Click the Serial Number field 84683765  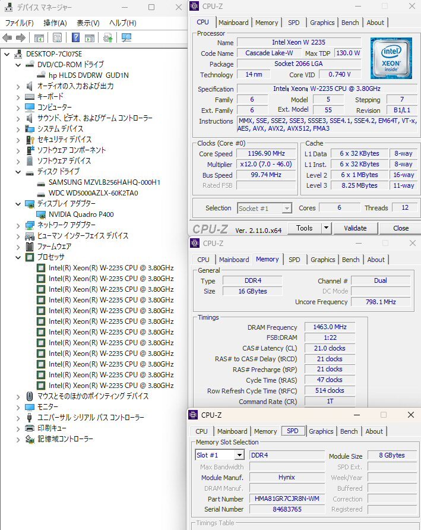tap(287, 509)
